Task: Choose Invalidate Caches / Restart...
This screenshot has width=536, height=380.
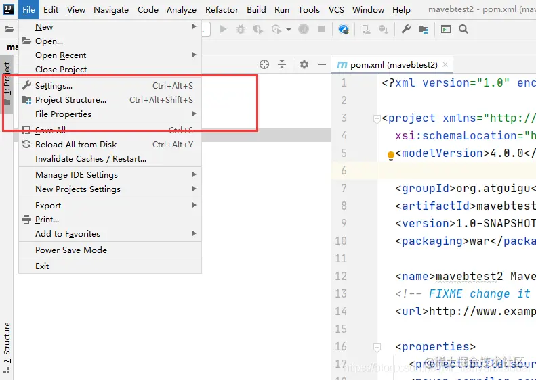Action: pos(110,159)
